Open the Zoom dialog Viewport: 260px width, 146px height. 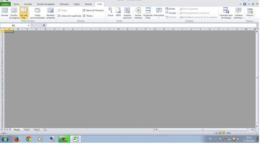pyautogui.click(x=110, y=12)
